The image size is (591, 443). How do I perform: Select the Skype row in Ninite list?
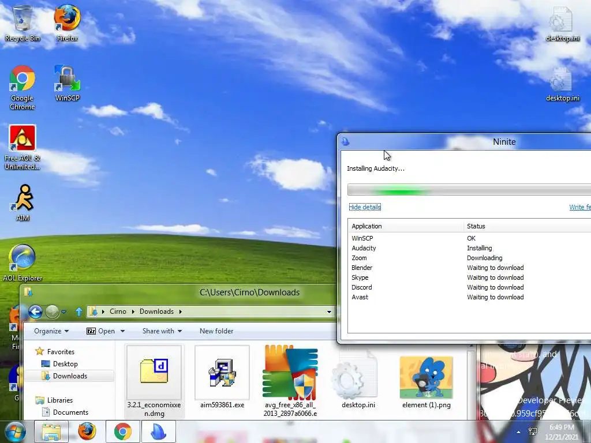pos(469,277)
